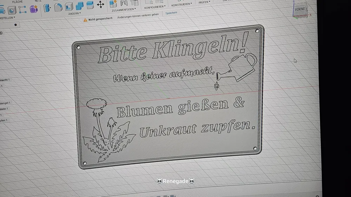Select the purple Create Form icon
The height and width of the screenshot is (197, 351).
pos(34,9)
